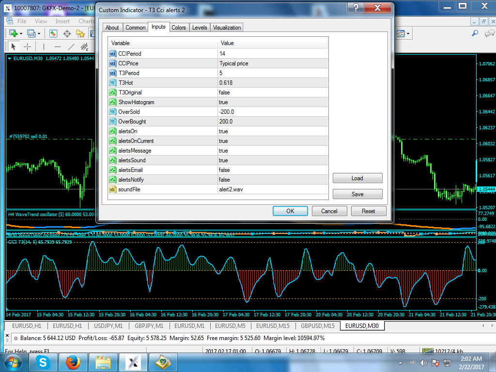Select the Vertical Line drawing tool
This screenshot has height=372, width=496.
point(44,47)
